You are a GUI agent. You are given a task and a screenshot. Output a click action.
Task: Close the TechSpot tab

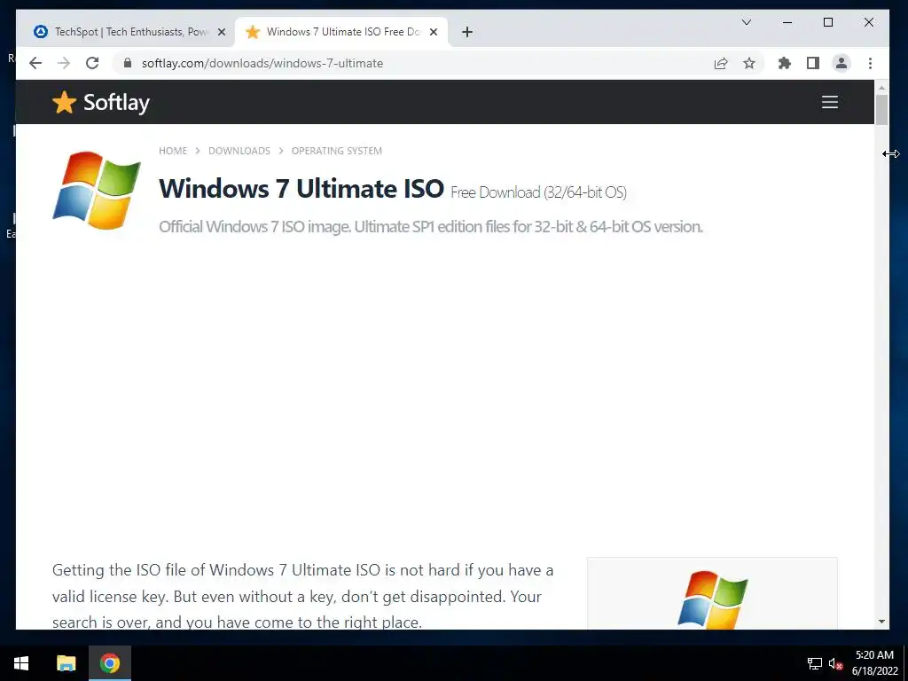click(221, 33)
